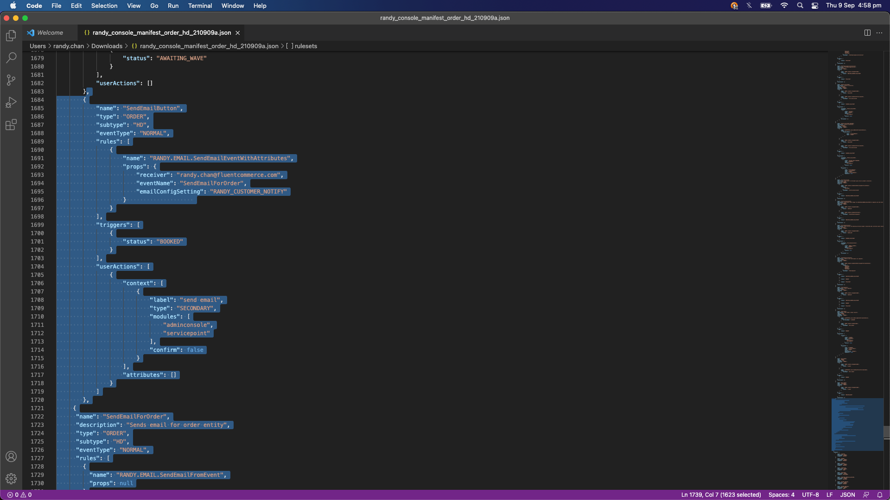Switch to the Welcome tab
The image size is (890, 500).
pos(50,33)
